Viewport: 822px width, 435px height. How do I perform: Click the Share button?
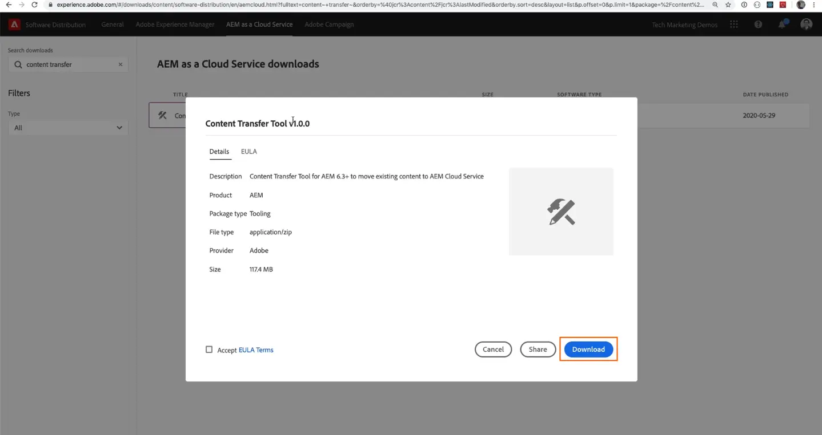click(538, 349)
